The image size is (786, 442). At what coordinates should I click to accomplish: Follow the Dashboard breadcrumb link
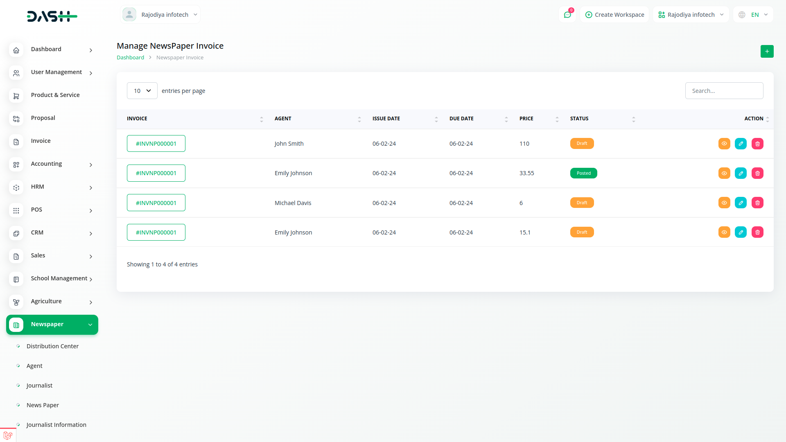(x=130, y=58)
